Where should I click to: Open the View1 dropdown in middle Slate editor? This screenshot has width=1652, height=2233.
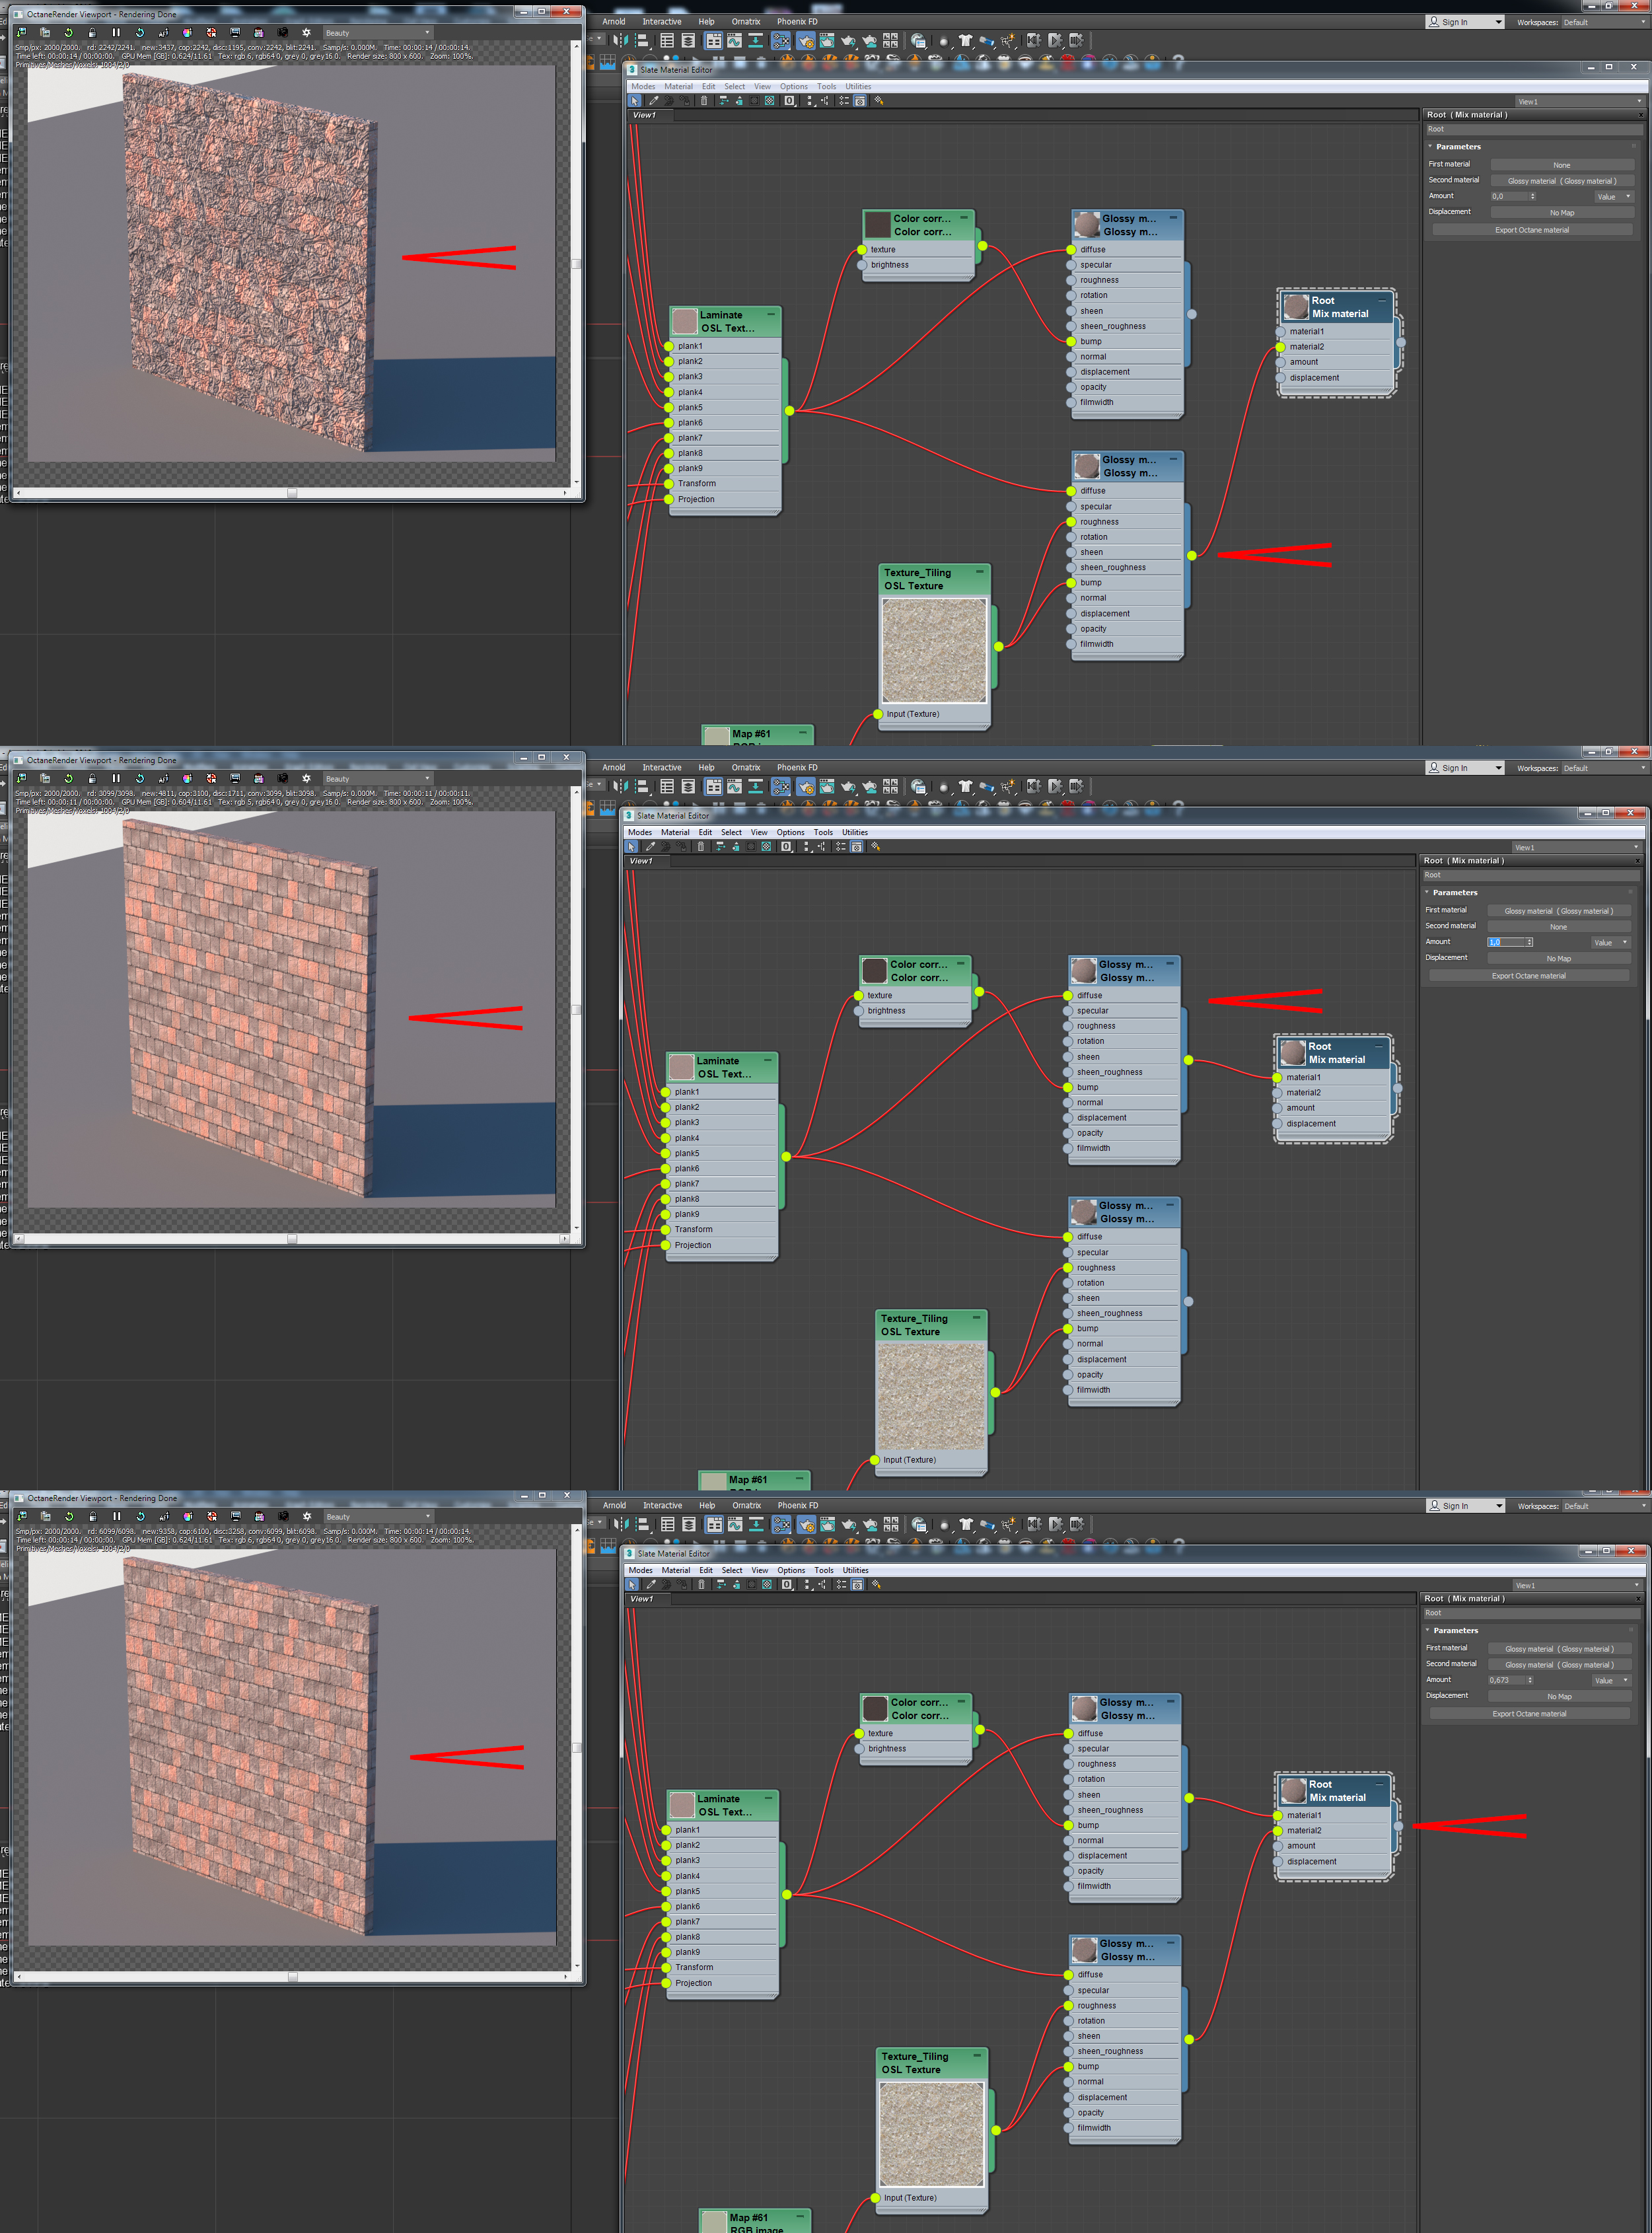[x=1578, y=848]
